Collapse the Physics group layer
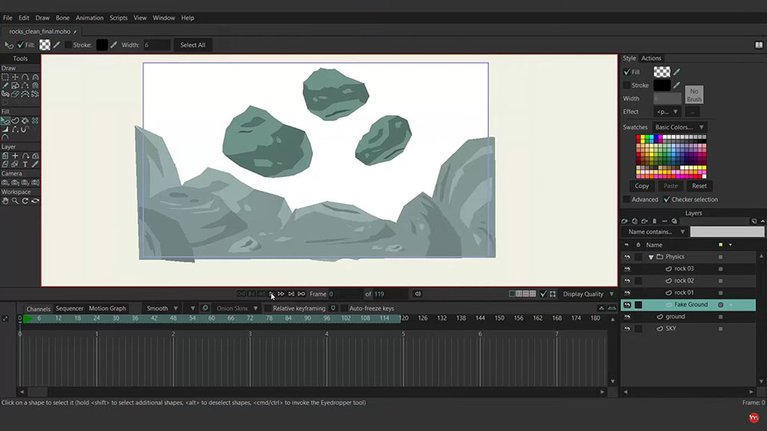The height and width of the screenshot is (431, 767). (651, 256)
